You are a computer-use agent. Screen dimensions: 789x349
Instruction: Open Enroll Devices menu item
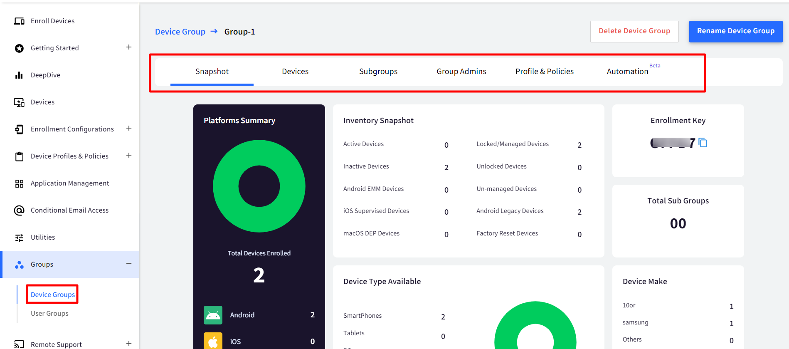tap(53, 21)
